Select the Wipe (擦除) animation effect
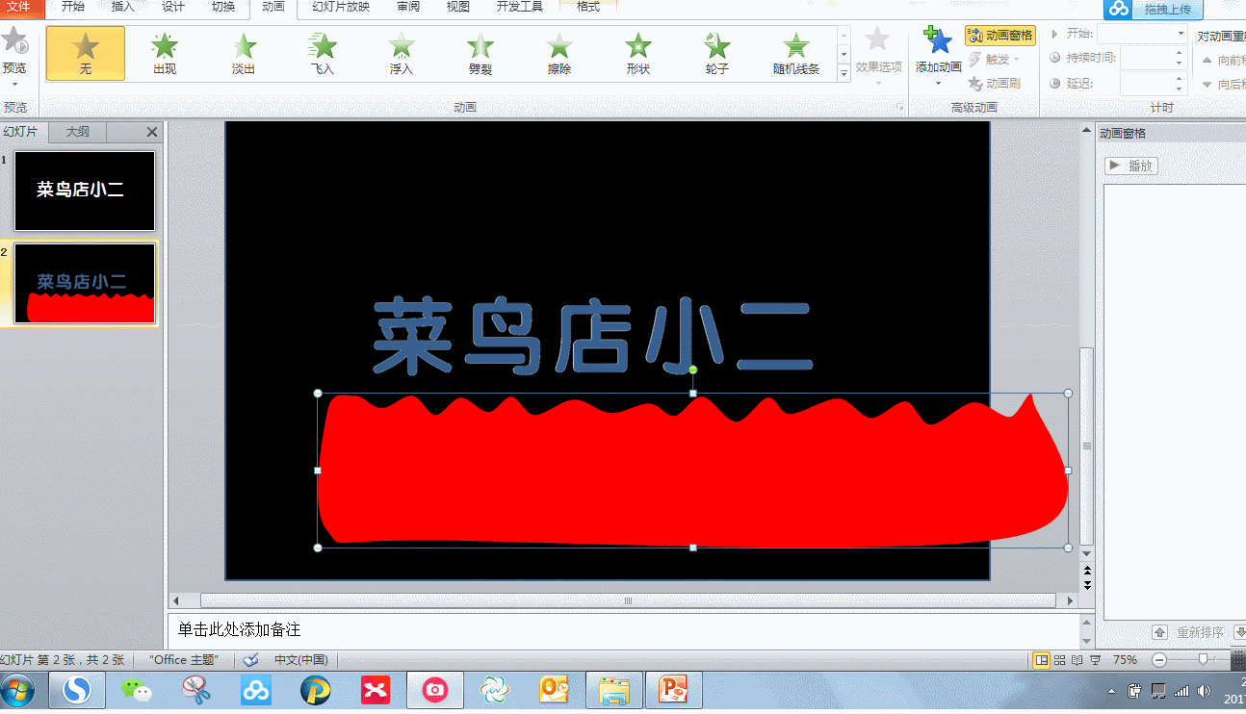The height and width of the screenshot is (714, 1246). point(558,53)
